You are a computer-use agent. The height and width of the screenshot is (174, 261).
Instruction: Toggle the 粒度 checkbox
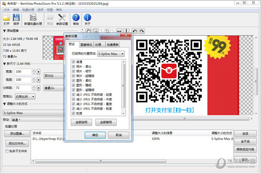pyautogui.click(x=74, y=113)
